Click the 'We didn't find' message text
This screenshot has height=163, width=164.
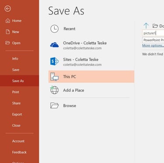pyautogui.click(x=153, y=54)
